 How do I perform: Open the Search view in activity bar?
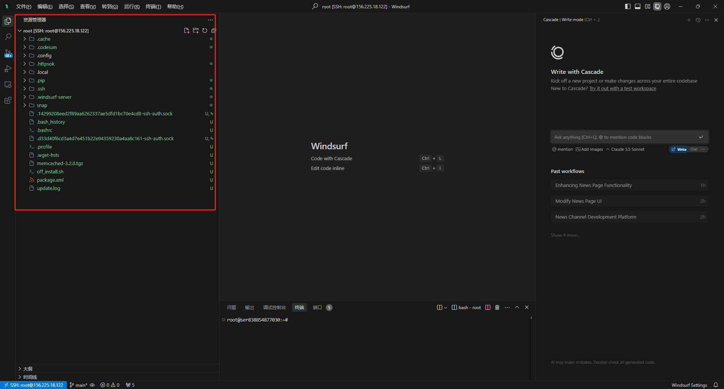[x=8, y=37]
